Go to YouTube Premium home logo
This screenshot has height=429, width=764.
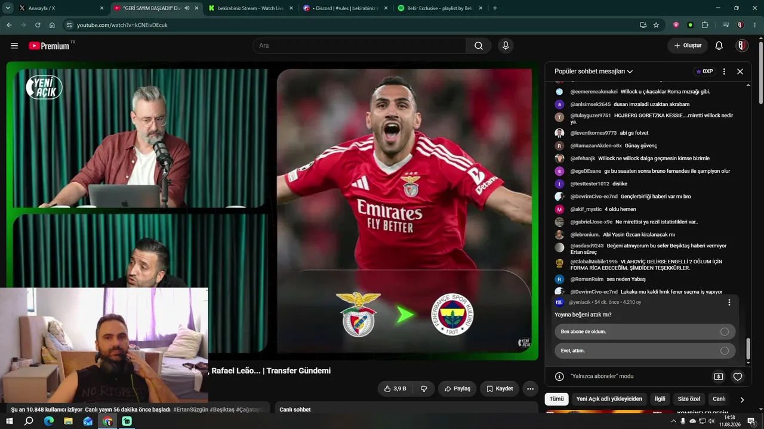pos(49,46)
